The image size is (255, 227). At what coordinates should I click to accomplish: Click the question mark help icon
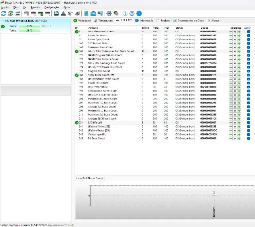click(x=132, y=14)
